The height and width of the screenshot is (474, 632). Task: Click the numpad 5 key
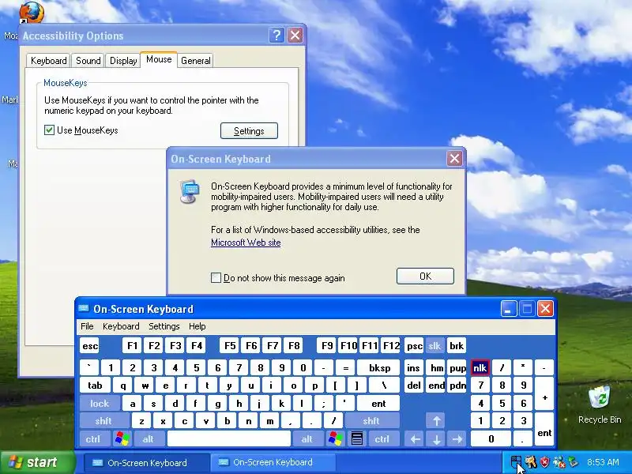(x=502, y=403)
